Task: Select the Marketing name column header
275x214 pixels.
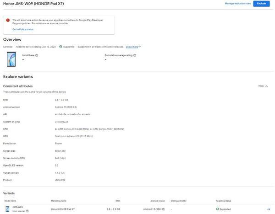Action: click(x=58, y=200)
